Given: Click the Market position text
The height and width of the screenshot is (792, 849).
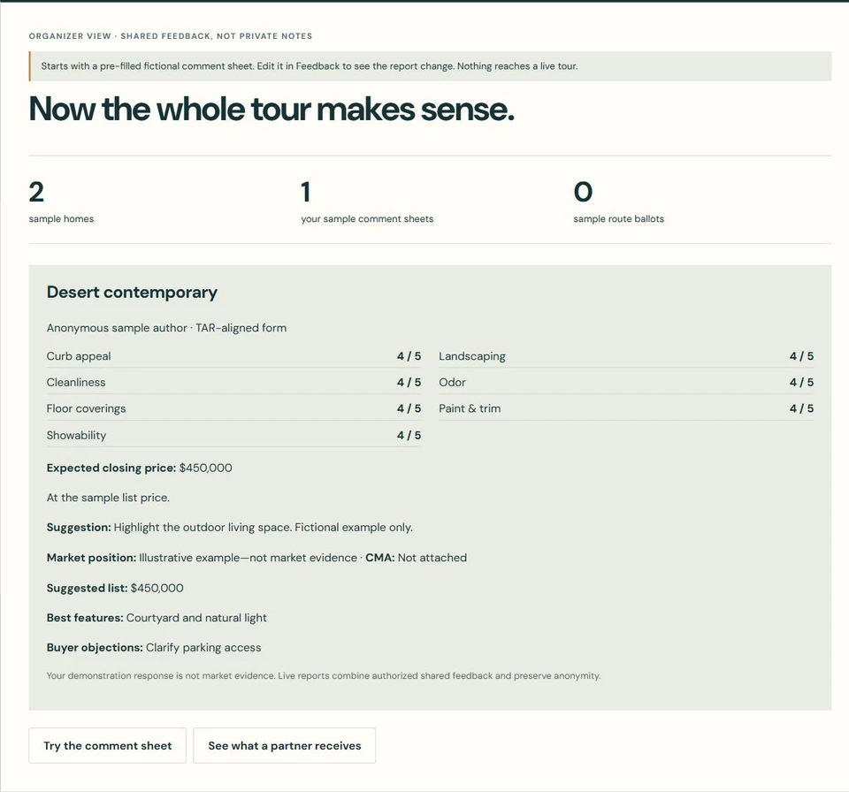Looking at the screenshot, I should click(x=202, y=558).
